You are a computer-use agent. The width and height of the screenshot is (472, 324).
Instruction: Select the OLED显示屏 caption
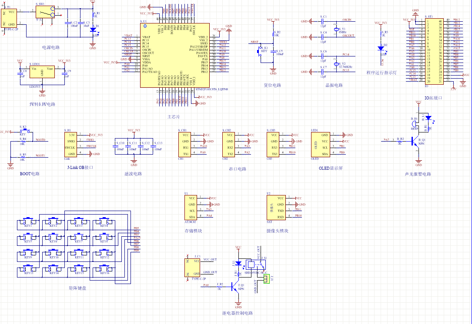tap(331, 169)
